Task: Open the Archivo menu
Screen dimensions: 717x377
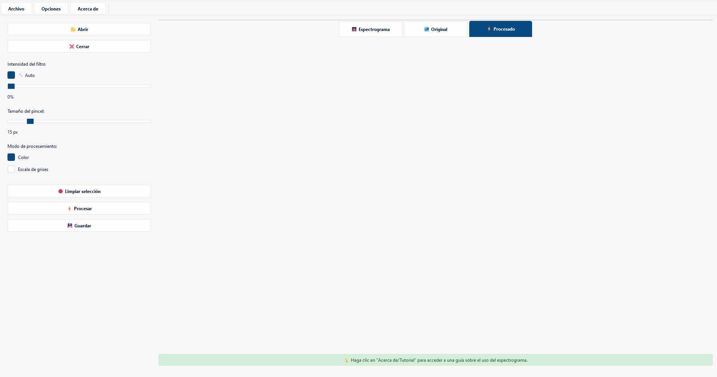Action: coord(16,9)
